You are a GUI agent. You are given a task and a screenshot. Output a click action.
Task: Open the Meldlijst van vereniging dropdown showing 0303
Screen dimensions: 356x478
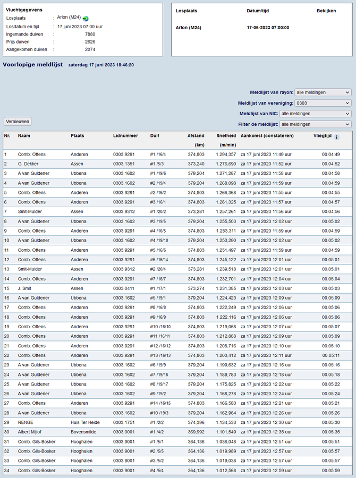point(323,103)
